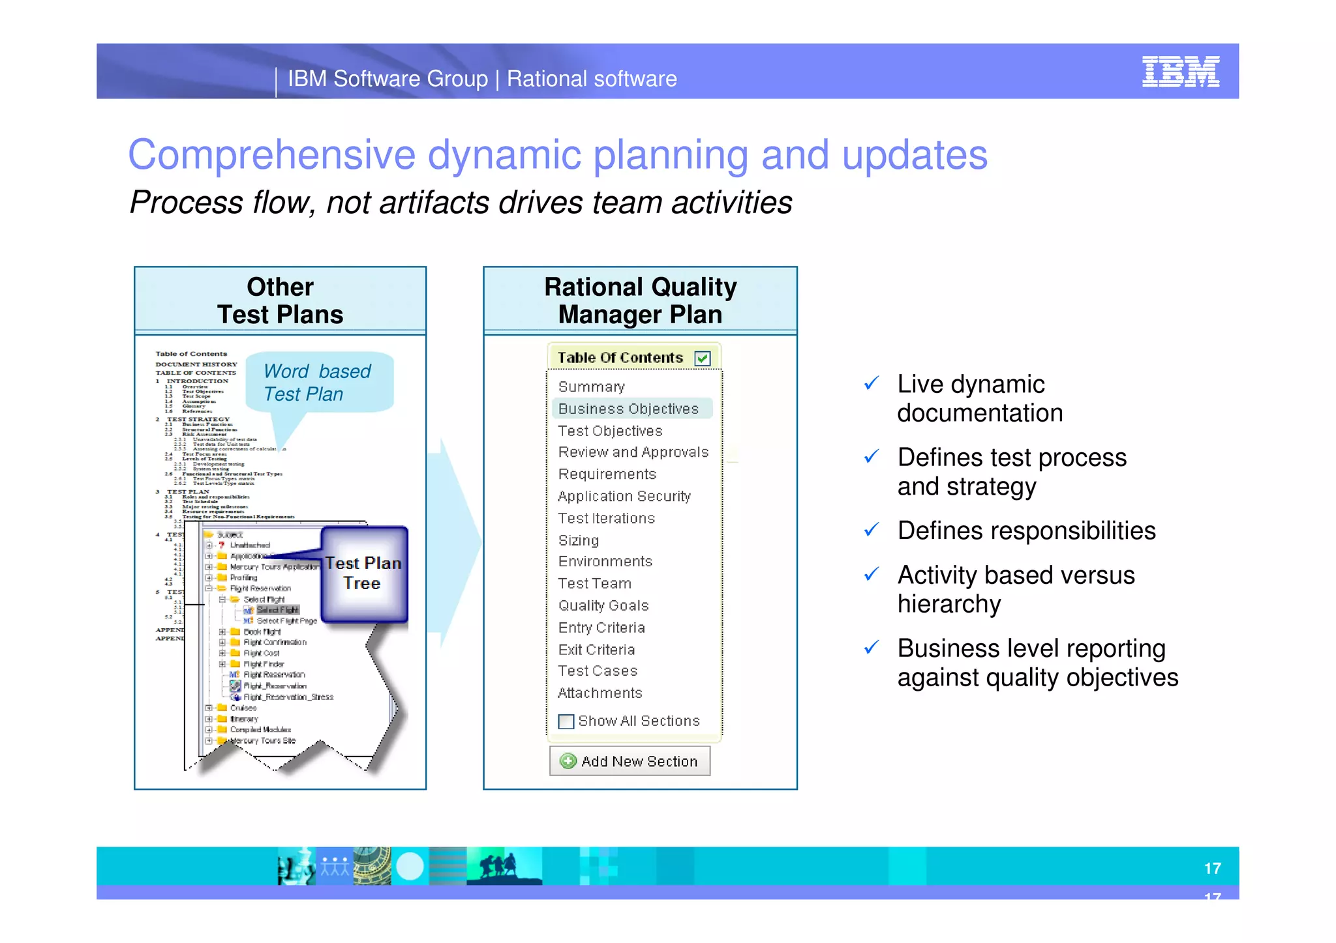
Task: Click the Flight_Reservation script icon
Action: (235, 686)
